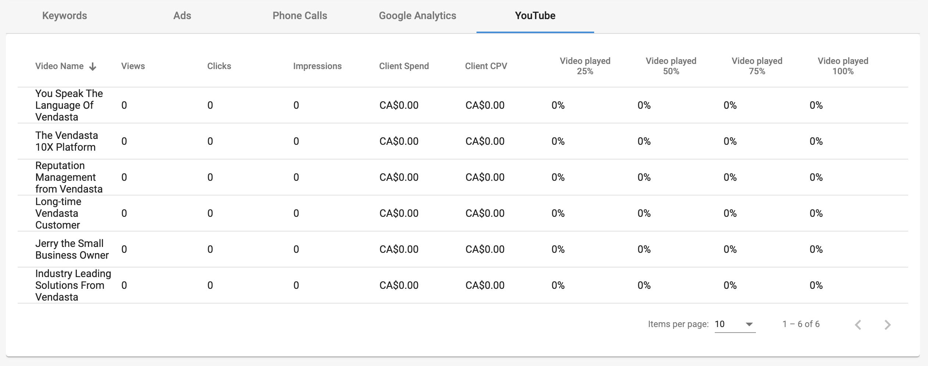Select the YouTube tab
928x366 pixels.
coord(535,15)
